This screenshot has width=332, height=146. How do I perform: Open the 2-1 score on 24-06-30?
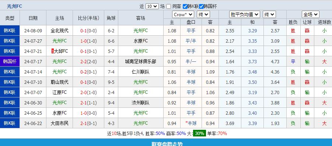click(84, 103)
